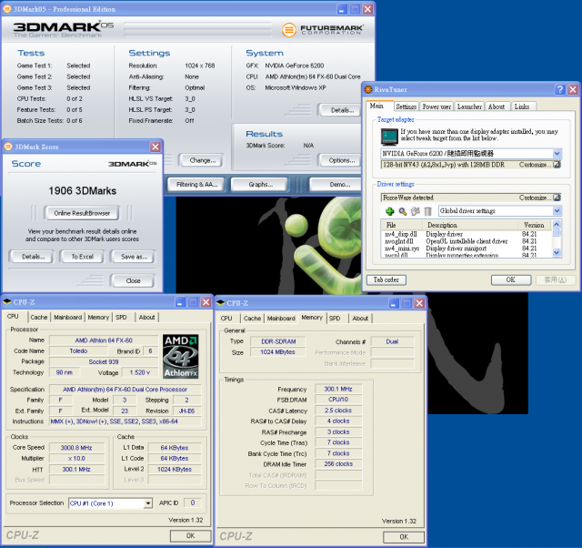Click OK in left CPU-Z window
The height and width of the screenshot is (548, 582).
click(190, 536)
